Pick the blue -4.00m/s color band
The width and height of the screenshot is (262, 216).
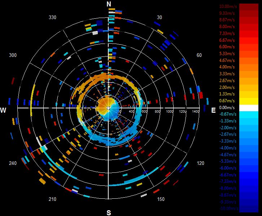[x=249, y=148]
